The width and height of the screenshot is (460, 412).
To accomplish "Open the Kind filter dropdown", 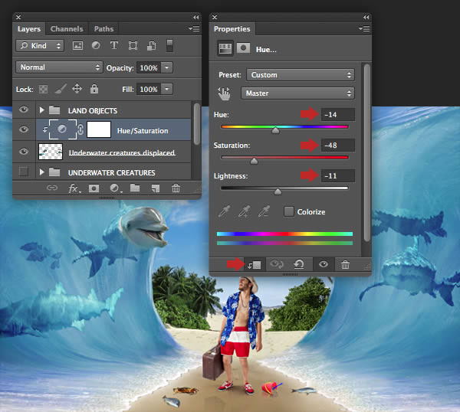I will tap(40, 46).
